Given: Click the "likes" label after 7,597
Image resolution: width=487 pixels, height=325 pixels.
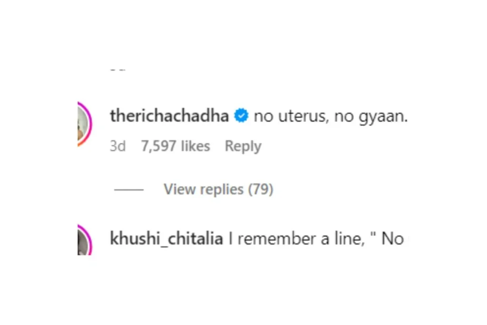Looking at the screenshot, I should click(x=195, y=146).
